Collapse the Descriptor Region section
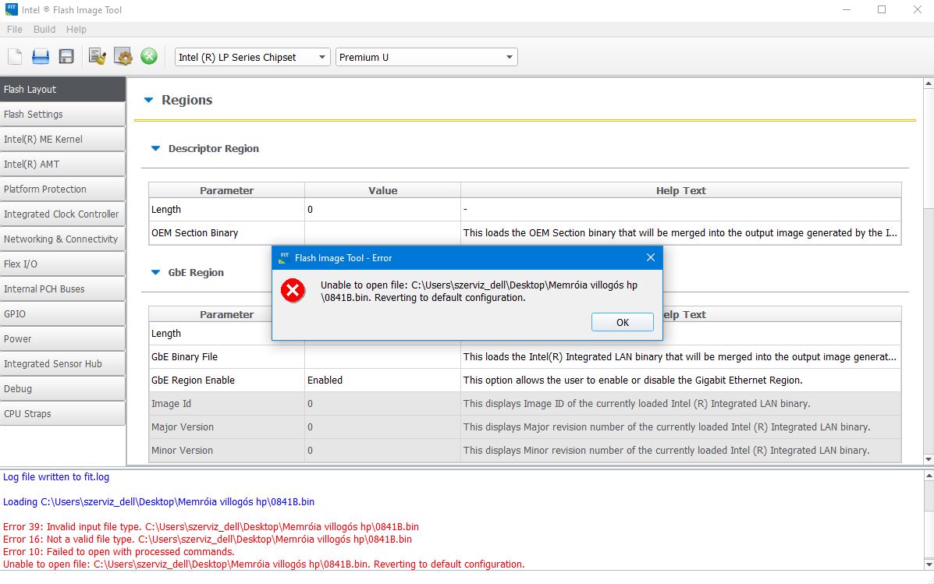 155,148
